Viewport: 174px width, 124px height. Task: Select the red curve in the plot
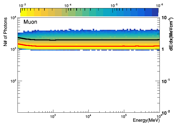pos(89,46)
